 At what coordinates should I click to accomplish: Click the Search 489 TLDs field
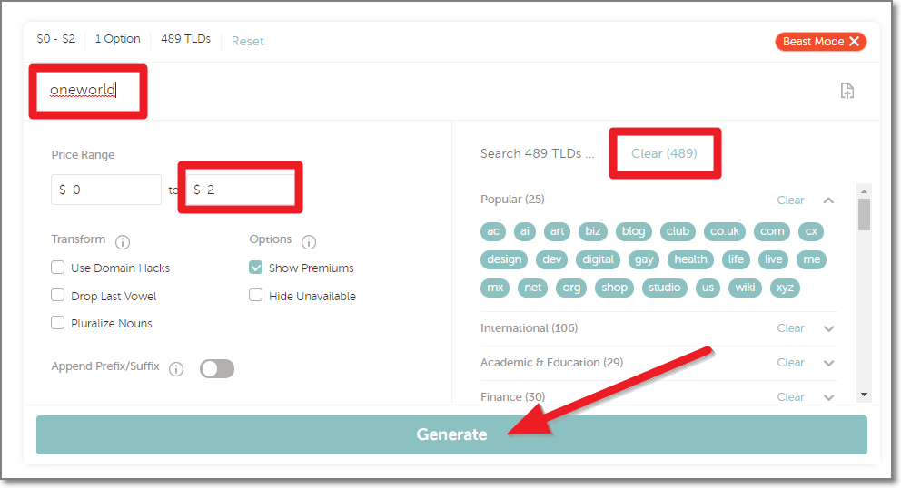point(538,154)
